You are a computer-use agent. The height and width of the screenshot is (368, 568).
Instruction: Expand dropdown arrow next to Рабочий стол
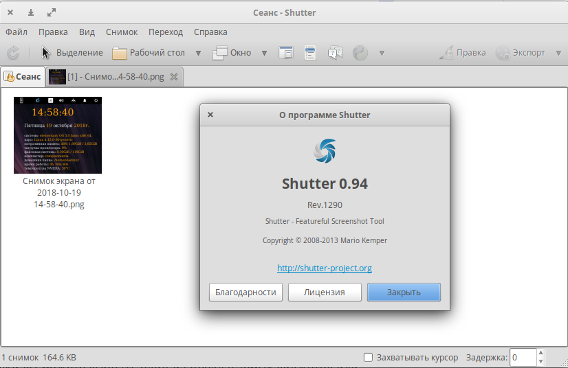198,53
